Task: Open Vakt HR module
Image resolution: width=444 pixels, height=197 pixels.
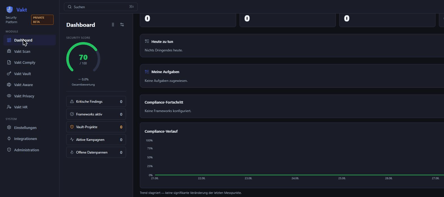Action: click(29, 107)
